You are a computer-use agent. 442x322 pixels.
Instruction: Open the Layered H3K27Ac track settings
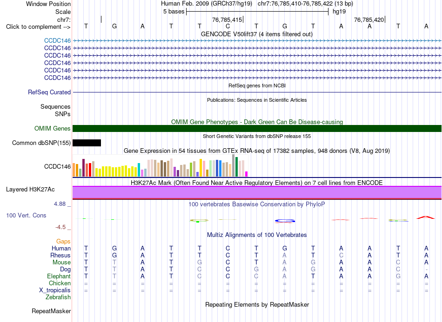point(30,190)
